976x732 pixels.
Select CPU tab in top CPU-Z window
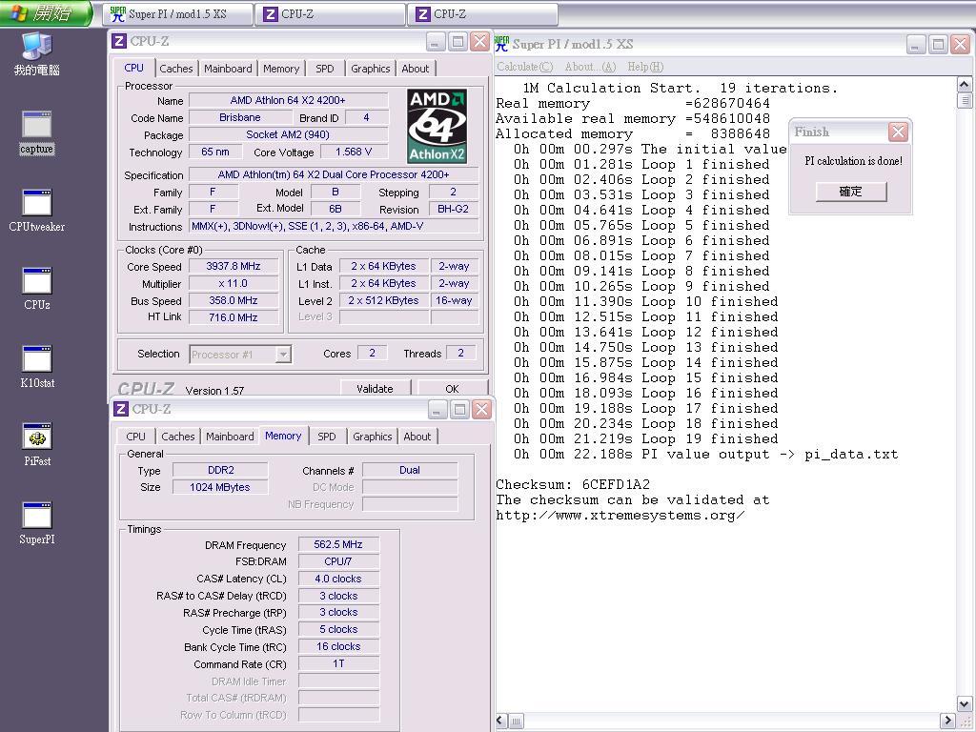(x=133, y=68)
